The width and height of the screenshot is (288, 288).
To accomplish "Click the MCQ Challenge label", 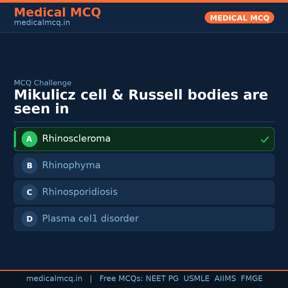I will pos(43,83).
